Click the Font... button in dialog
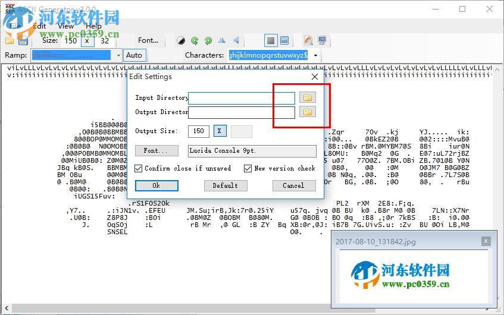This screenshot has height=315, width=504. click(x=156, y=150)
